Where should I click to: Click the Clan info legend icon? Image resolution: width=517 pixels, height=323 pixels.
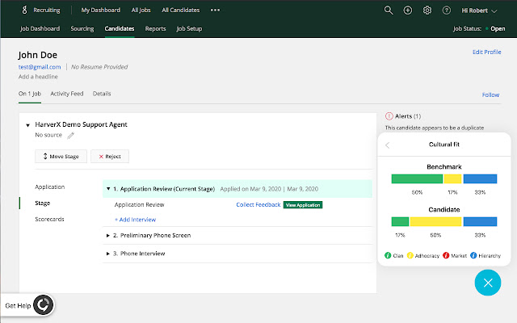click(388, 256)
